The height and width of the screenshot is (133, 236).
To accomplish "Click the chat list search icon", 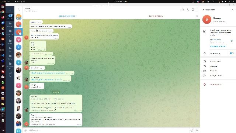I will pyautogui.click(x=18, y=10).
